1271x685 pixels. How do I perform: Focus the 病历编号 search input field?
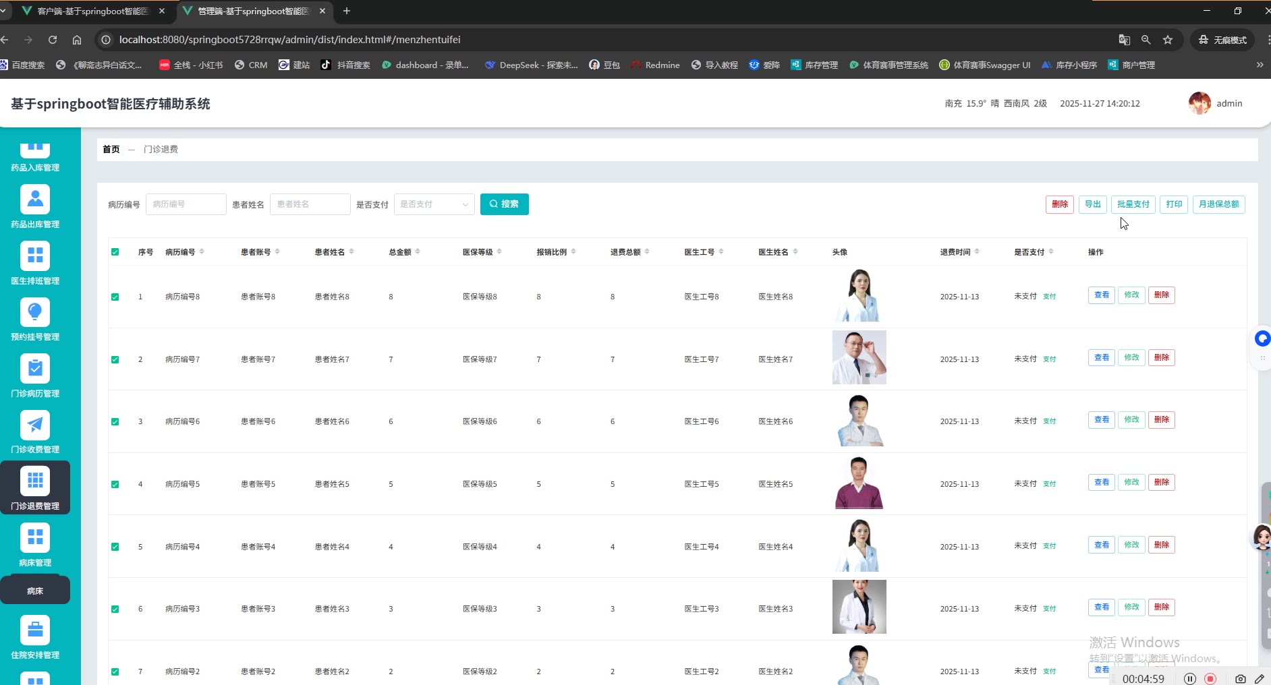(186, 204)
